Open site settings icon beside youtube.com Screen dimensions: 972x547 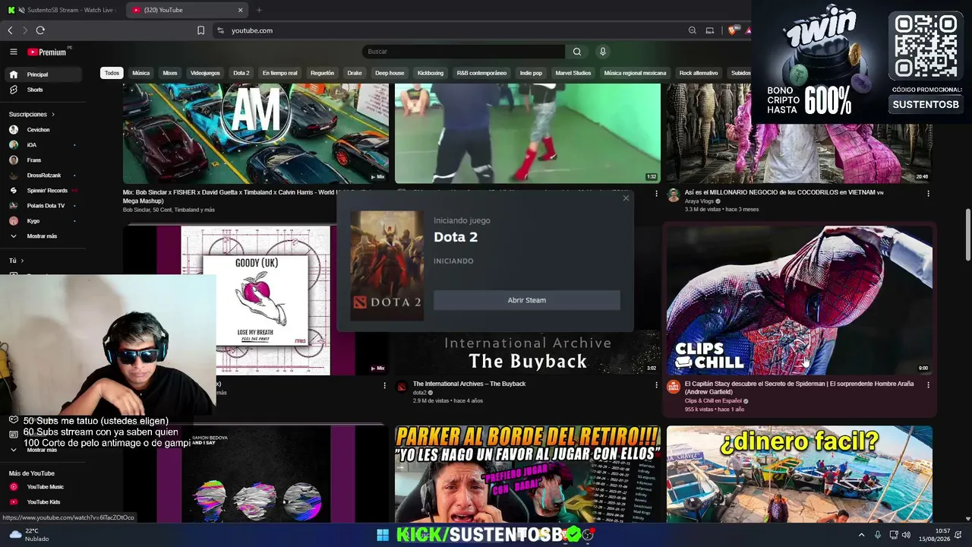point(220,30)
